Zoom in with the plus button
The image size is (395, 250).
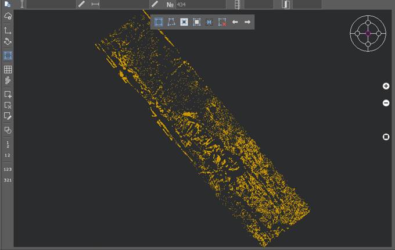tap(386, 86)
